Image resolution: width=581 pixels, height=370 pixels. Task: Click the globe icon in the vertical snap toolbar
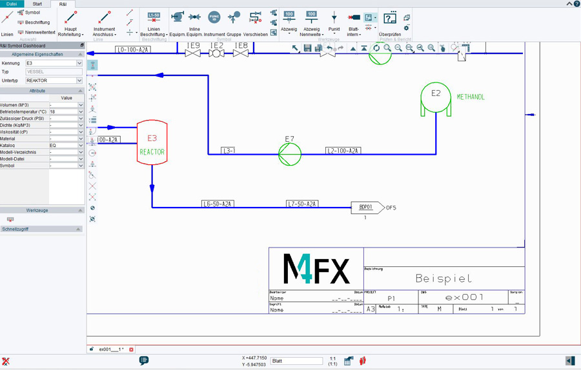(92, 208)
